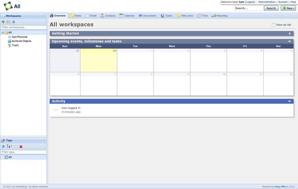Switch to the Email tab
The image size is (298, 189).
click(91, 16)
